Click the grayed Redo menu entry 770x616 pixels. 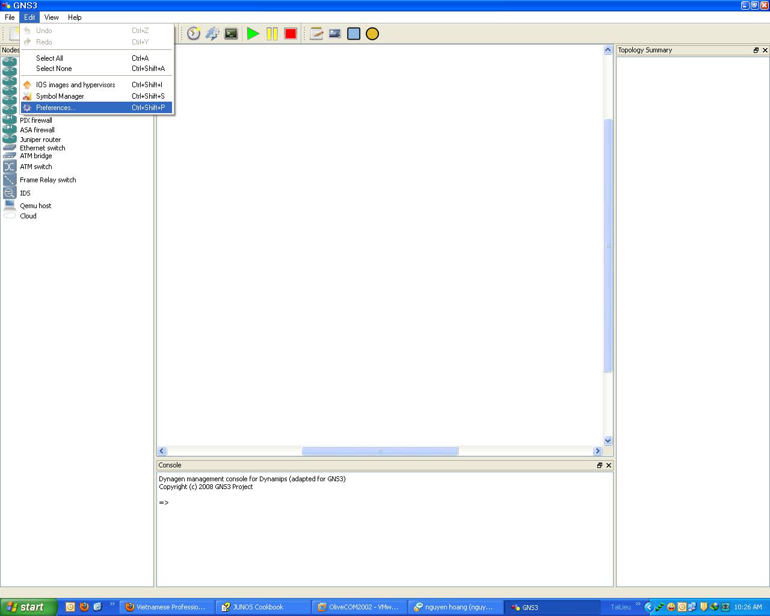(x=97, y=42)
